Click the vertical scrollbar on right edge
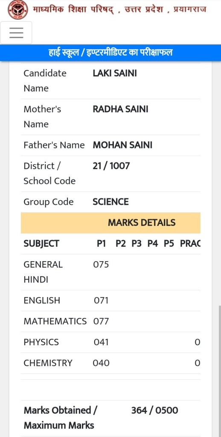Viewport: 221px width, 437px height. pos(219,371)
